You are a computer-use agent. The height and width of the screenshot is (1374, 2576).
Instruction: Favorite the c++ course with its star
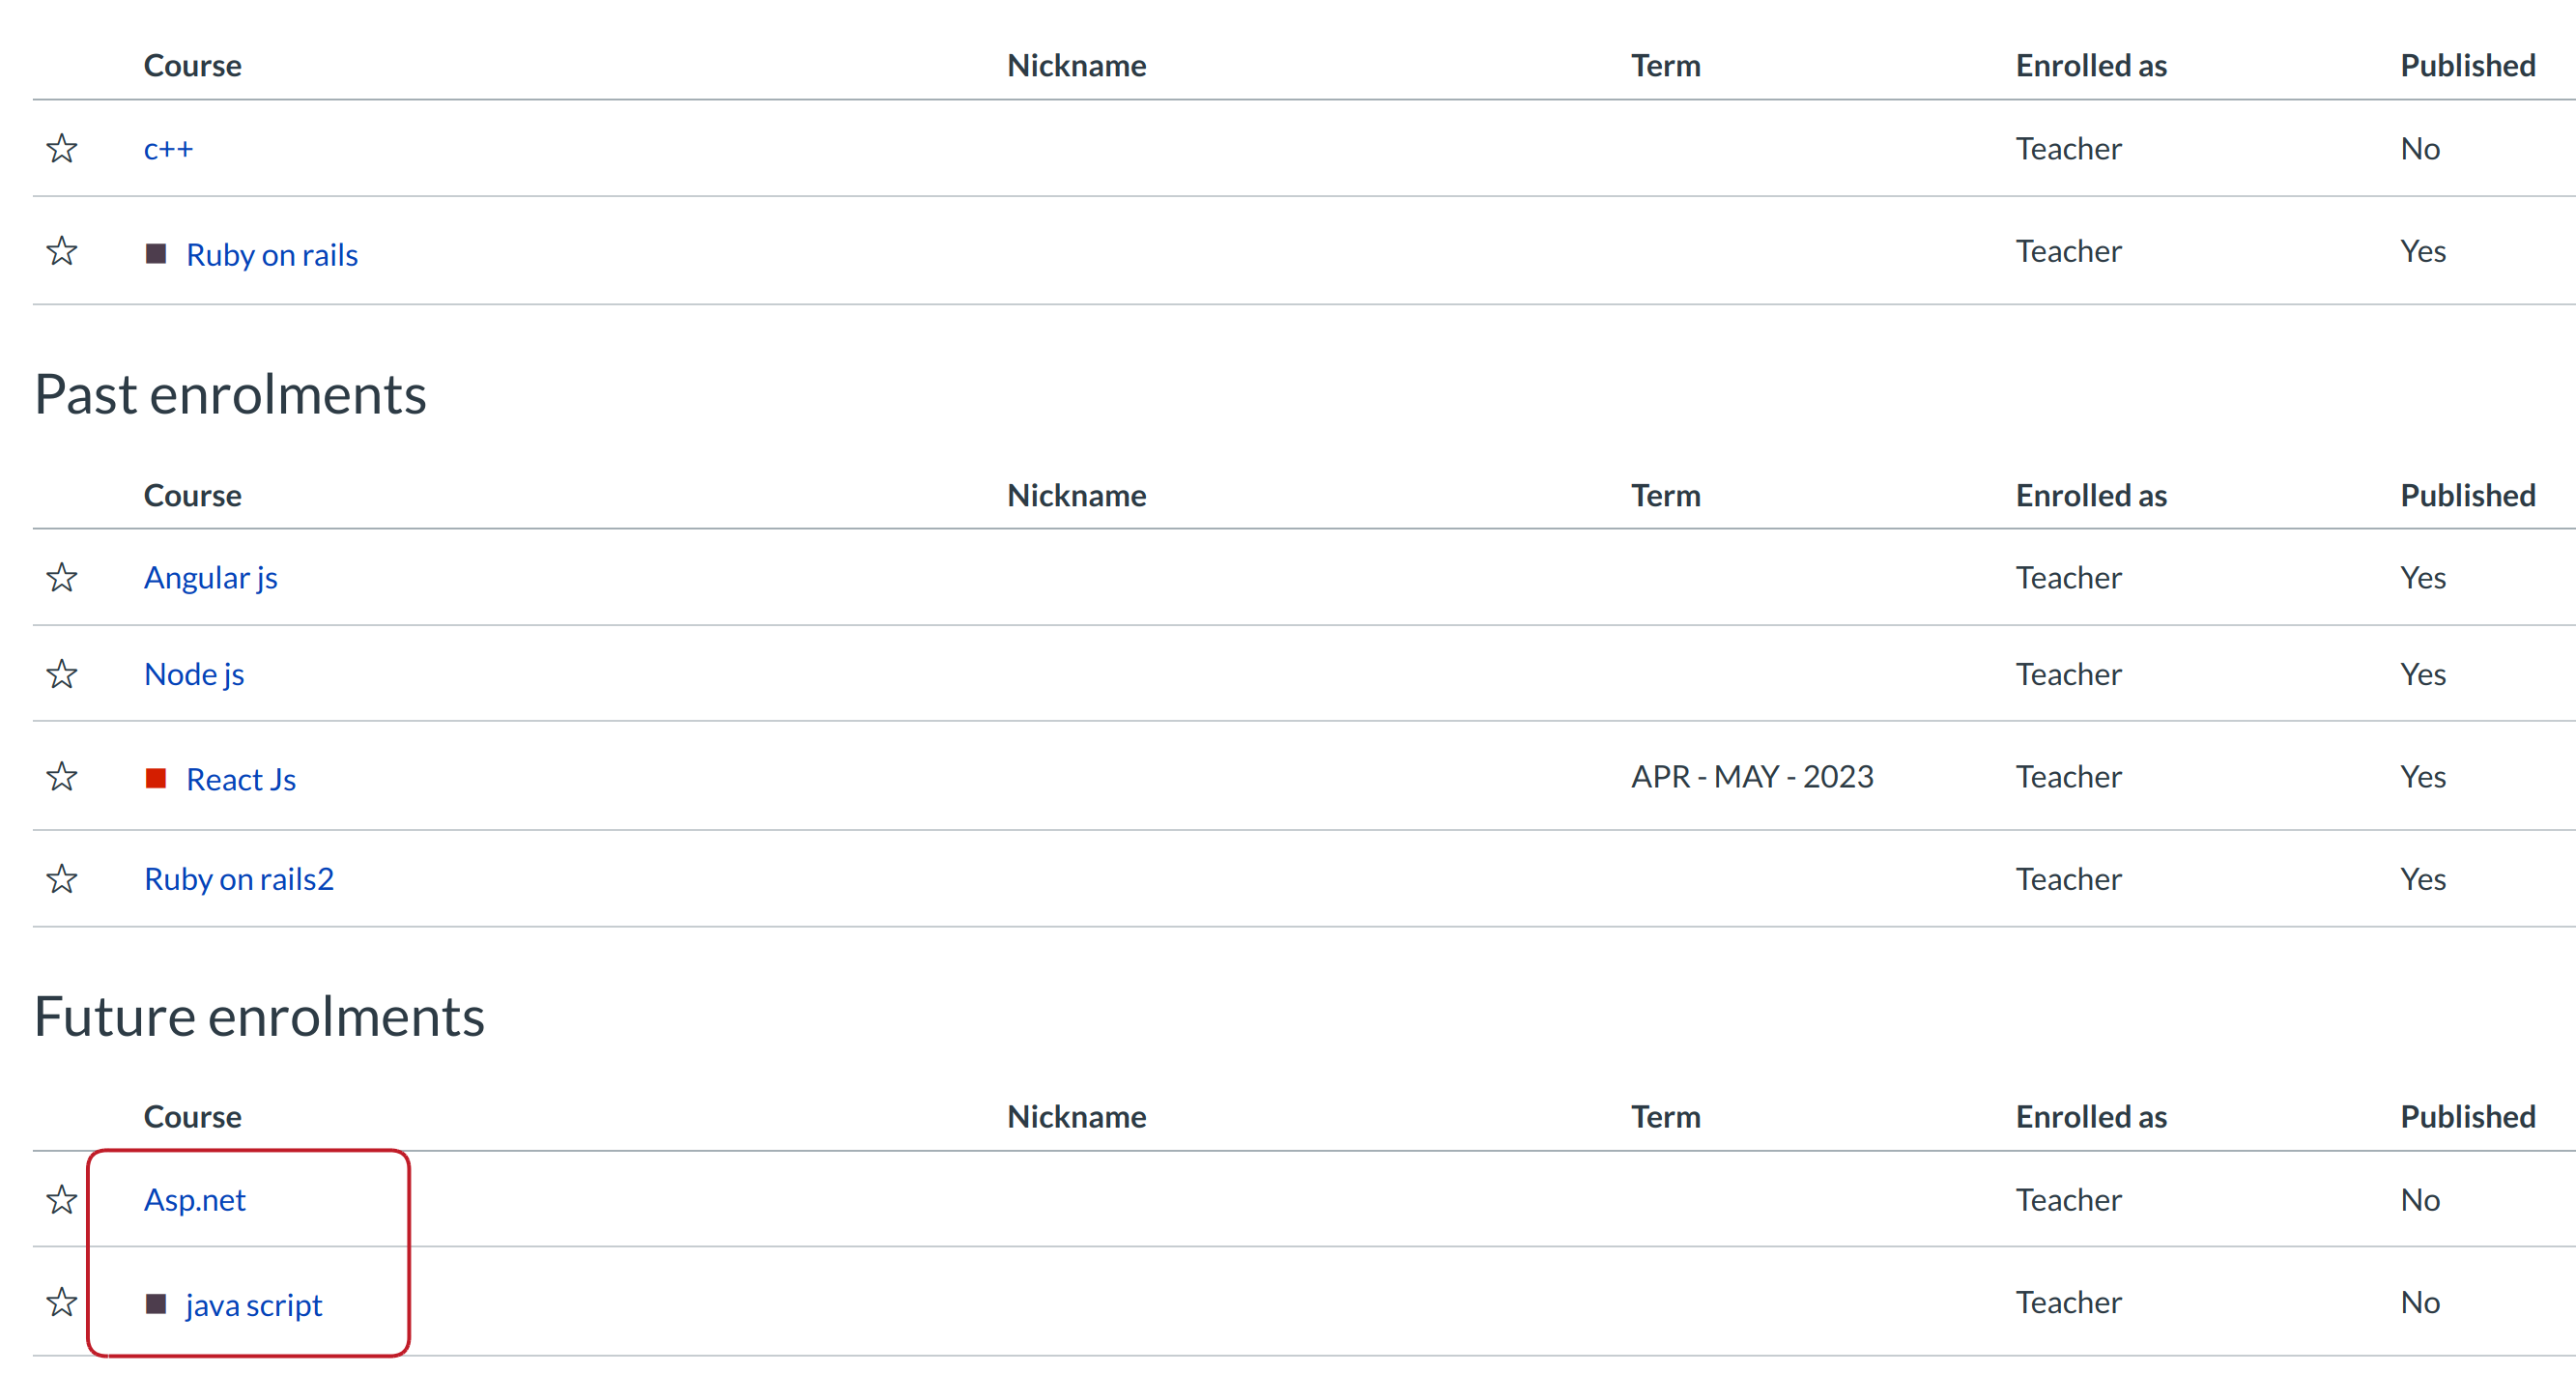(62, 148)
